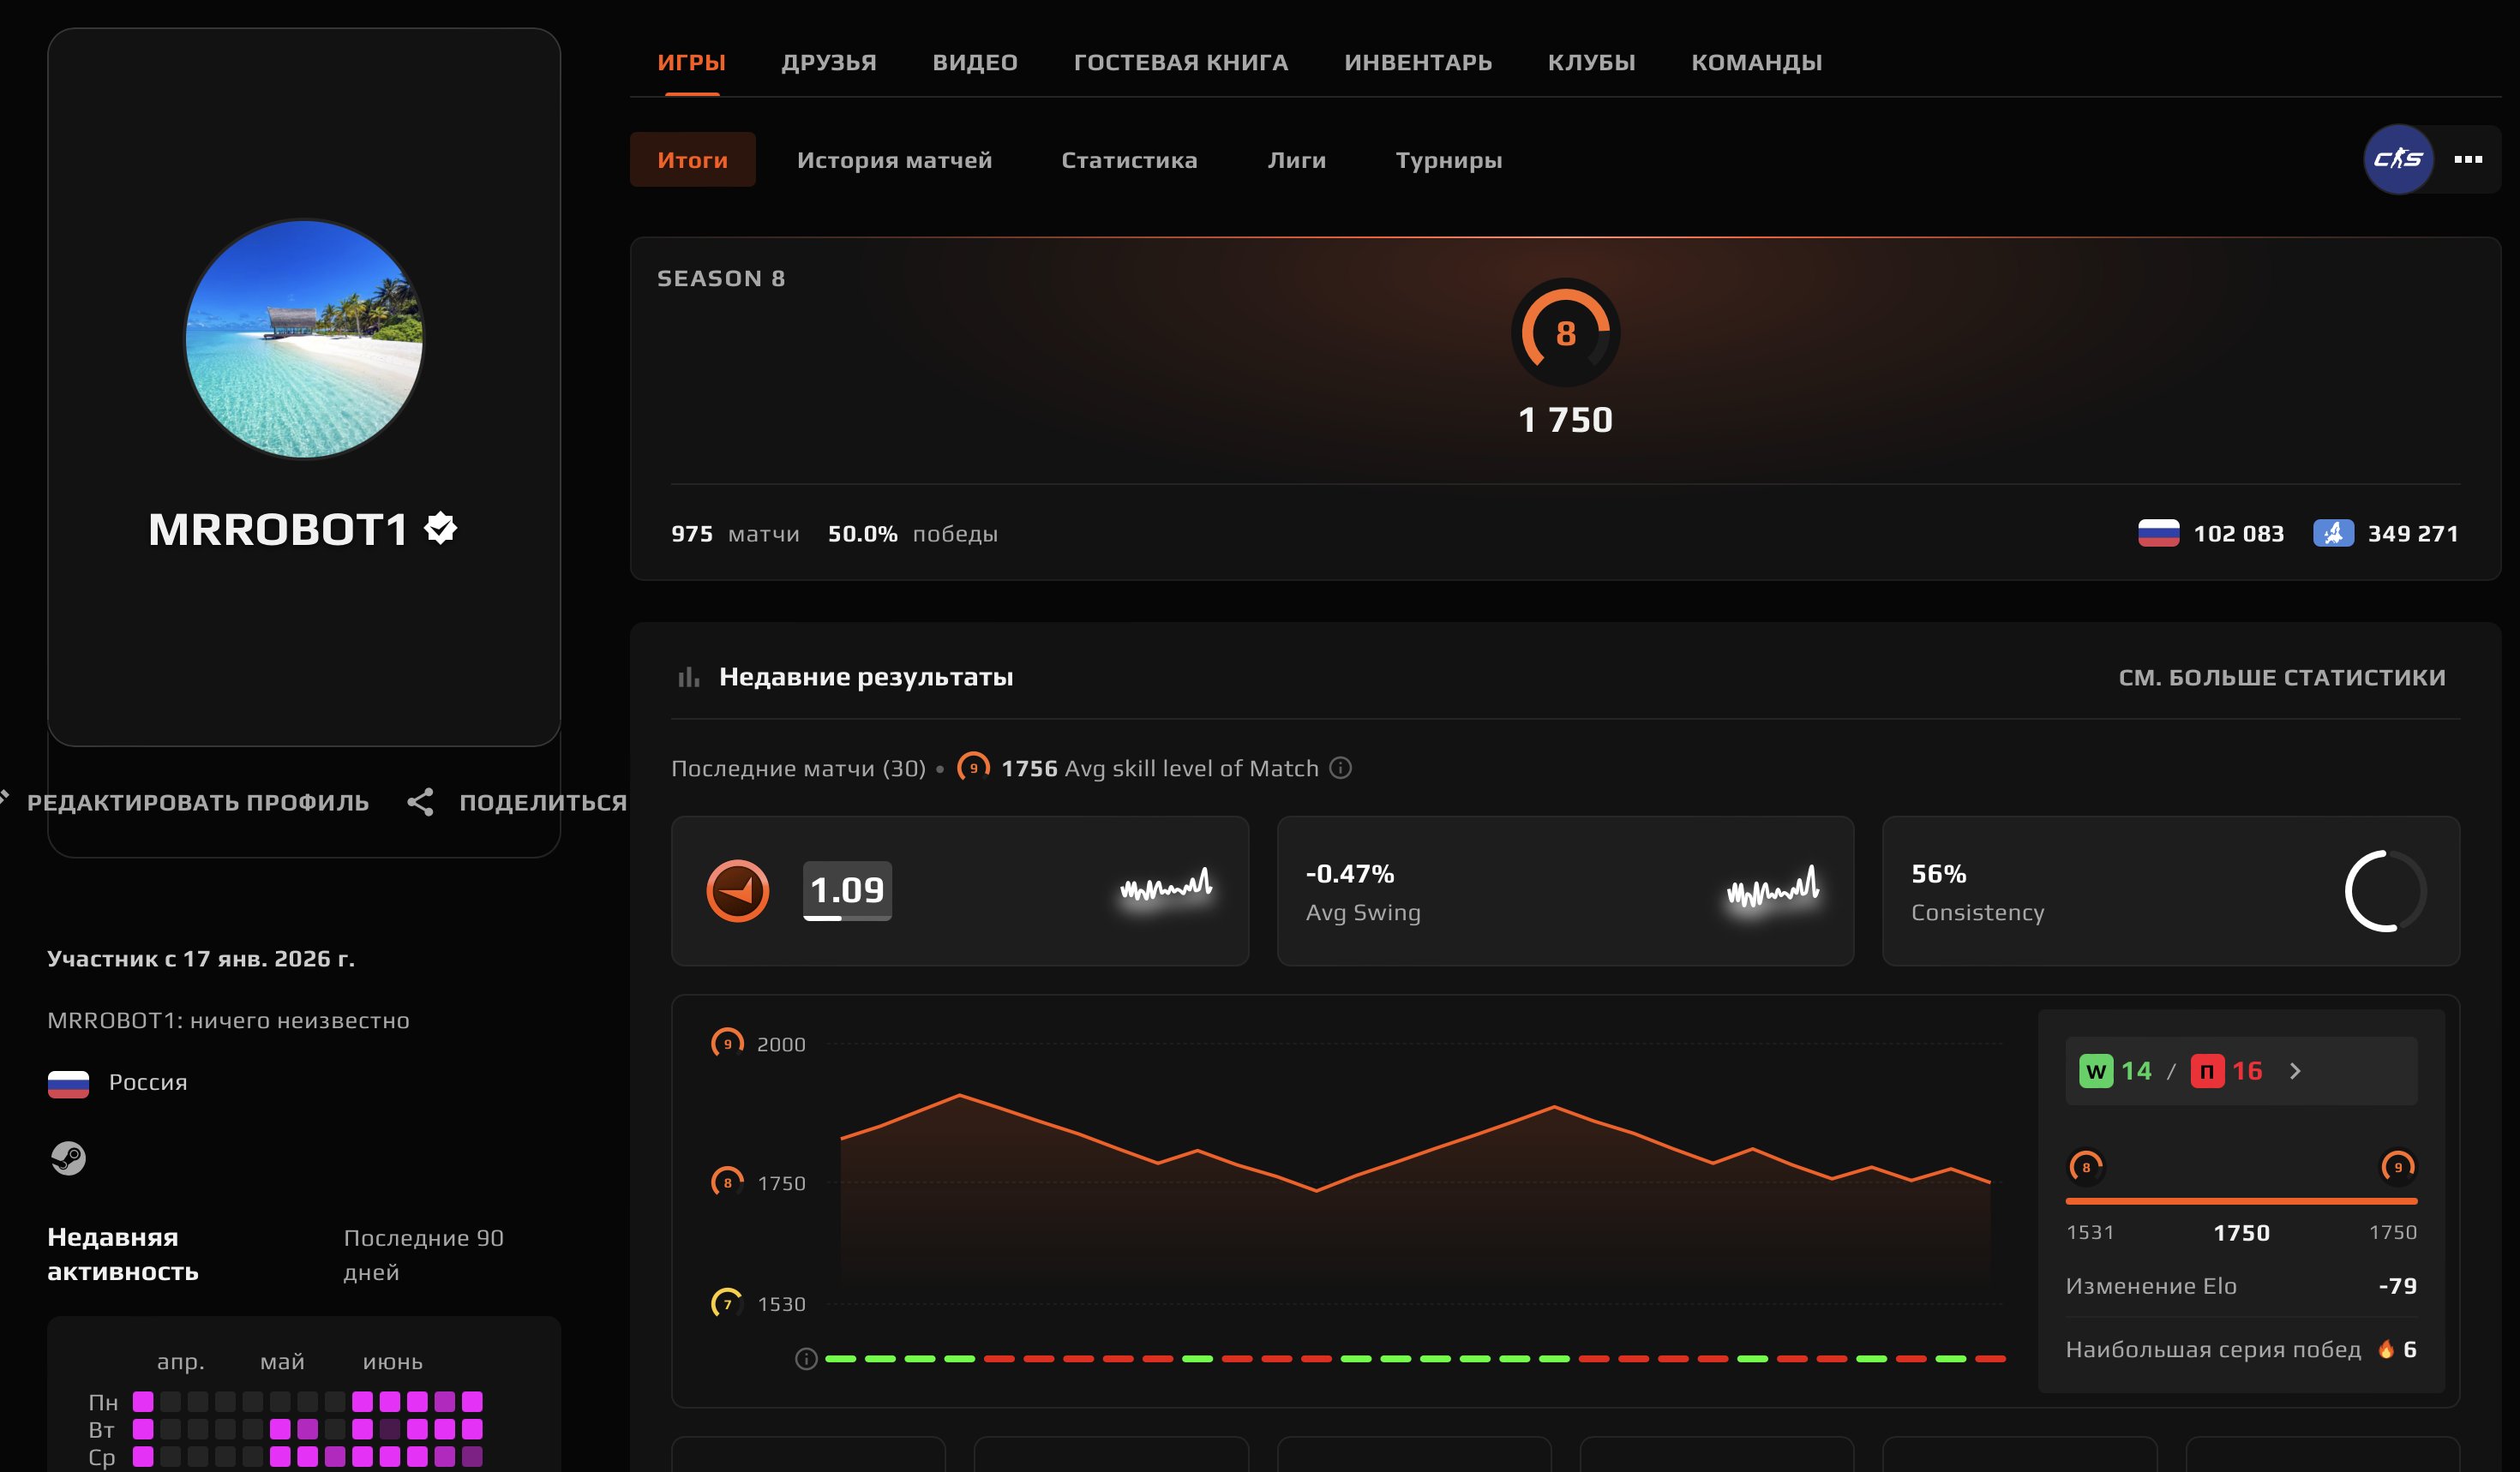Click the 1.09 rating value bar
Image resolution: width=2520 pixels, height=1472 pixels.
click(x=847, y=890)
